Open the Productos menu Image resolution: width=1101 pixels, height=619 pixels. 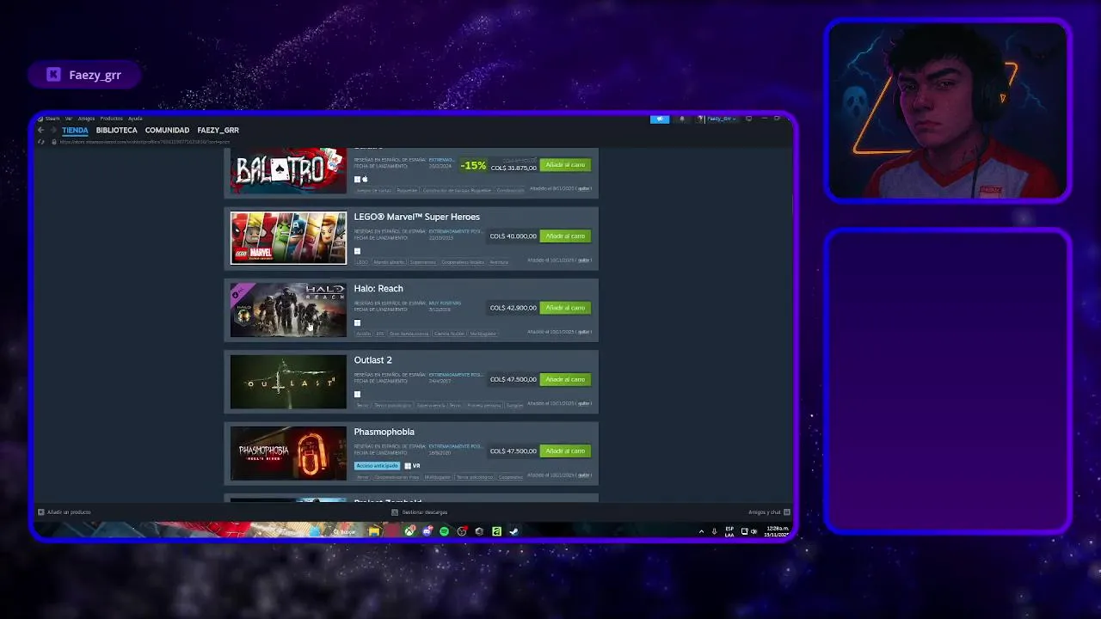pyautogui.click(x=112, y=119)
